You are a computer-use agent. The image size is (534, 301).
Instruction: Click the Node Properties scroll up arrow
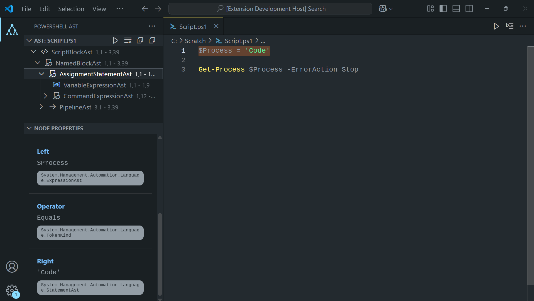tap(160, 137)
